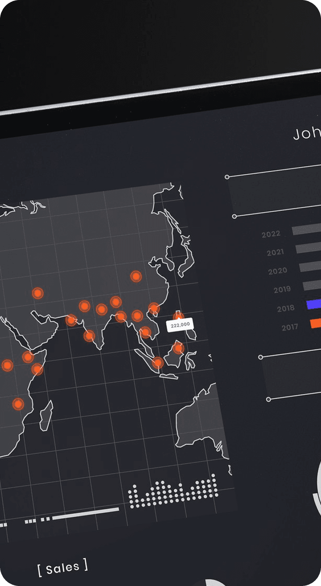Select the 2022 year label
This screenshot has height=586, width=321.
point(271,234)
